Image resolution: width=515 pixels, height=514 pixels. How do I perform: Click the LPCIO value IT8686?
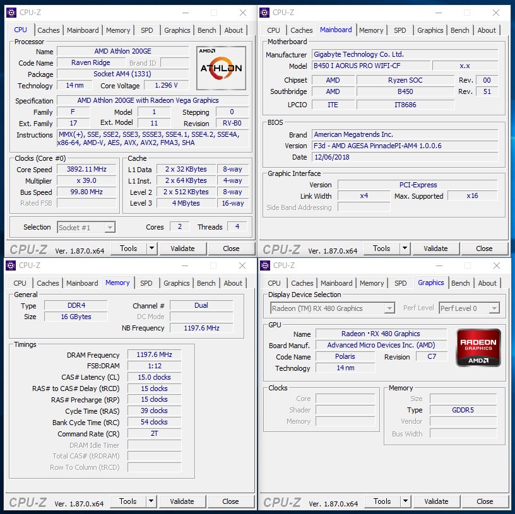point(406,105)
